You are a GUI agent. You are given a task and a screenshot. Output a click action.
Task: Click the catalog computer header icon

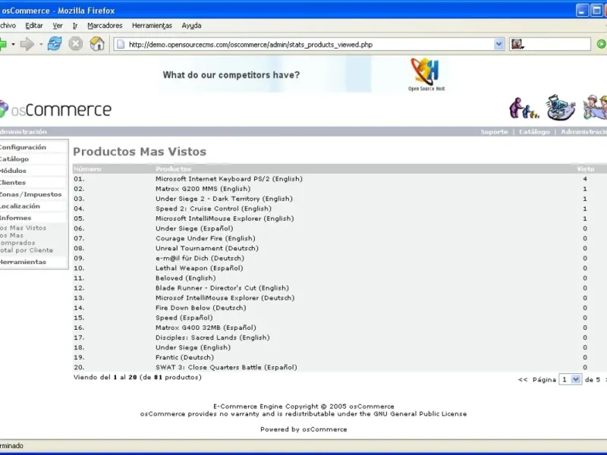click(x=560, y=107)
